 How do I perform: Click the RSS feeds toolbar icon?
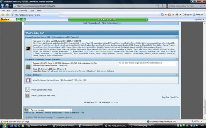pyautogui.click(x=169, y=15)
